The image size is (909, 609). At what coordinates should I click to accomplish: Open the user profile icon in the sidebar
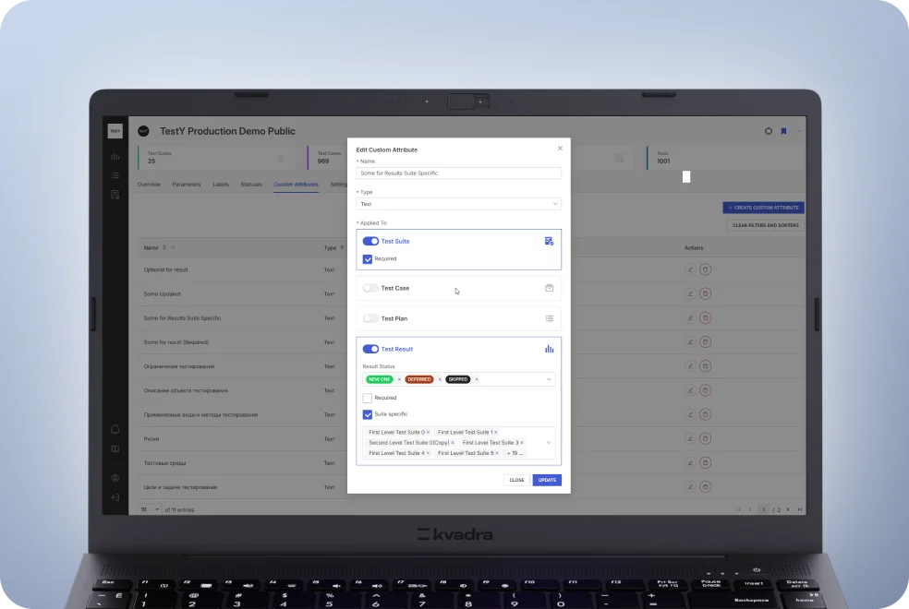coord(115,478)
